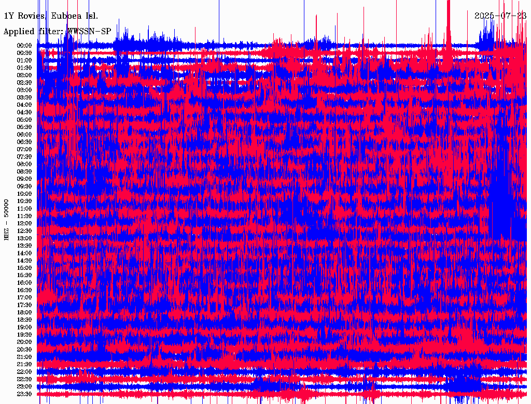Click the 02:00 time label
531x404 pixels.
point(24,75)
